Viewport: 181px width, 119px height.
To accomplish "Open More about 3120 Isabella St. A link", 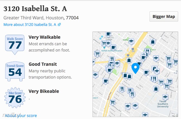I will coord(30,25).
